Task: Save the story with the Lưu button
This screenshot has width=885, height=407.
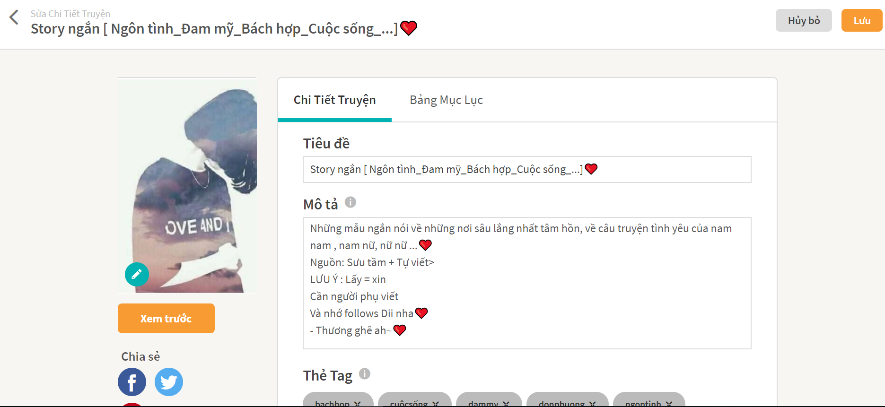Action: tap(862, 20)
